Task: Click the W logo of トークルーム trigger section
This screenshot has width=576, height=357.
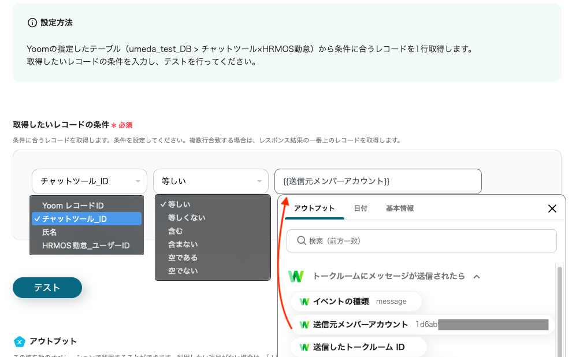Action: 296,276
